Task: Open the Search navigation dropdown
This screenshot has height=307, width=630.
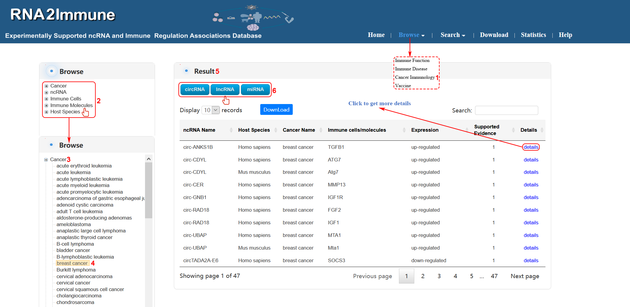Action: (452, 35)
